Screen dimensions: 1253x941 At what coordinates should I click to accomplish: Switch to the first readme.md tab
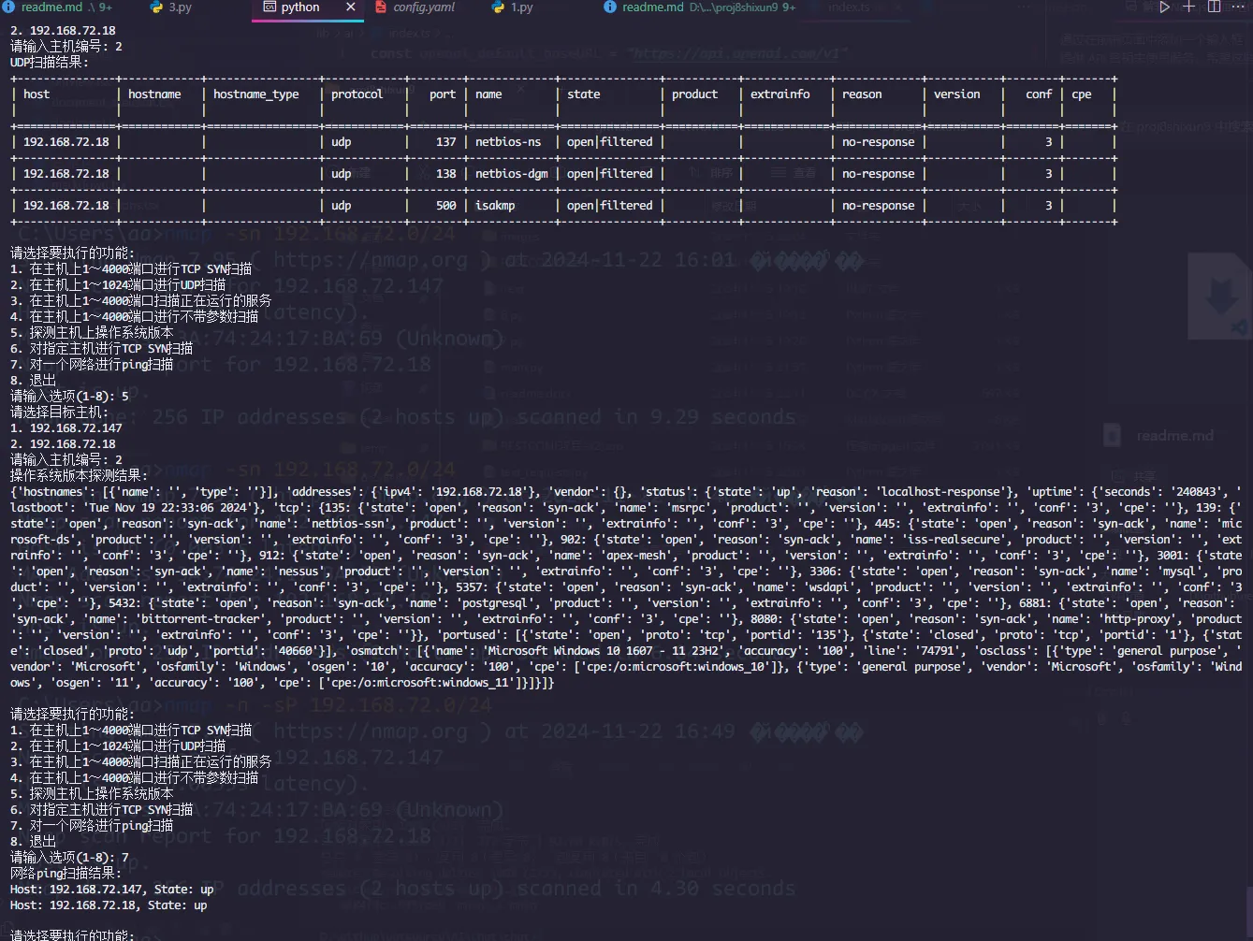pos(56,7)
